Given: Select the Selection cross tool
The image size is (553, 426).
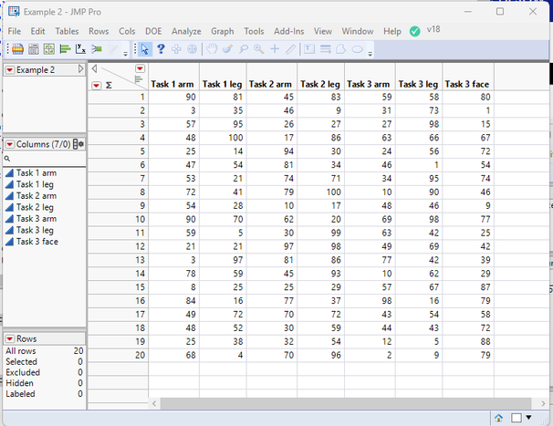Looking at the screenshot, I should [176, 49].
